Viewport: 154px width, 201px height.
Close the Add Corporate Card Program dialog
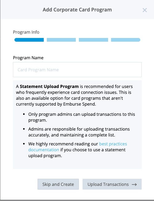point(145,10)
